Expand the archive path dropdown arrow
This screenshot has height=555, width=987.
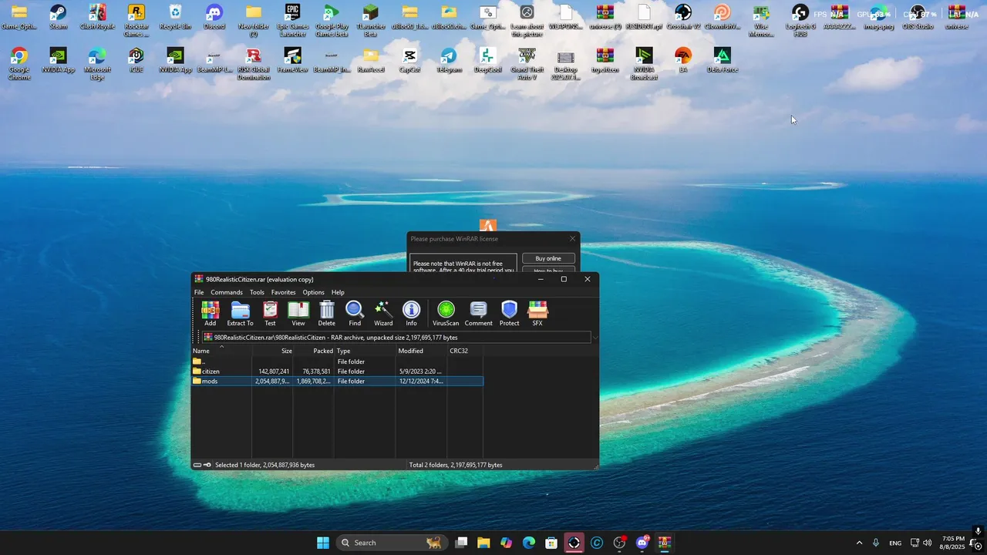pyautogui.click(x=595, y=338)
